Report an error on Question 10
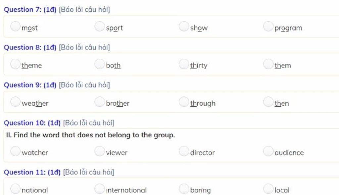The image size is (339, 195). coord(88,123)
